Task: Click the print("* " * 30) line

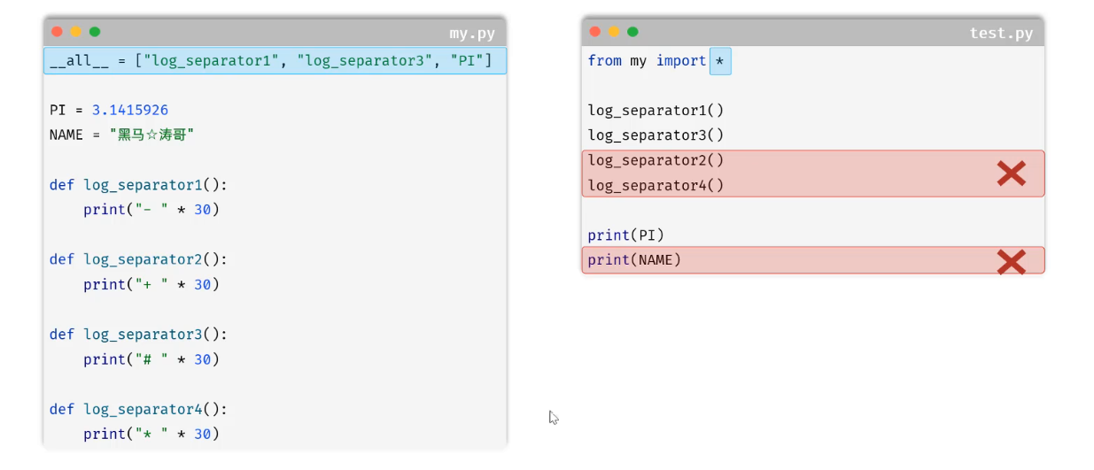Action: [x=151, y=434]
